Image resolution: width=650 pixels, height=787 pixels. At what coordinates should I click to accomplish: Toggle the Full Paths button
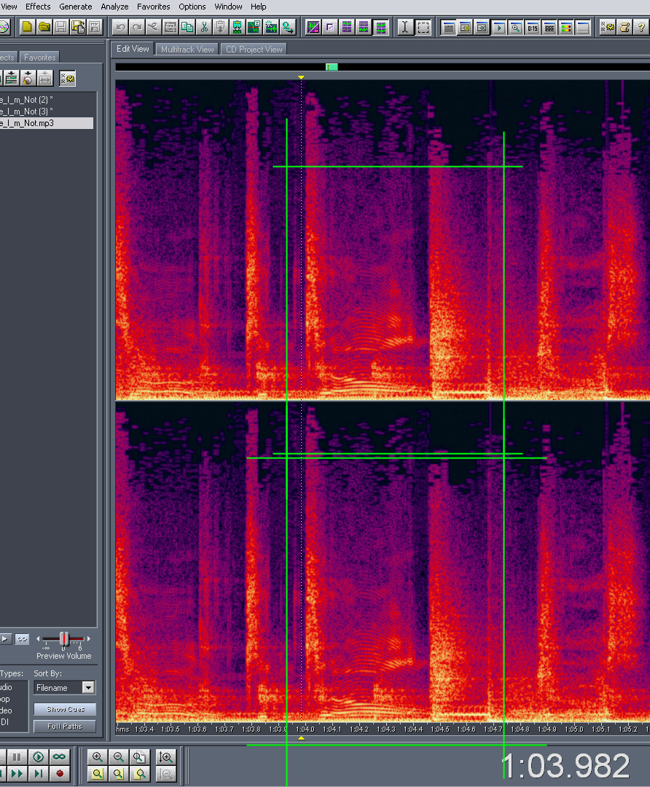pyautogui.click(x=65, y=726)
